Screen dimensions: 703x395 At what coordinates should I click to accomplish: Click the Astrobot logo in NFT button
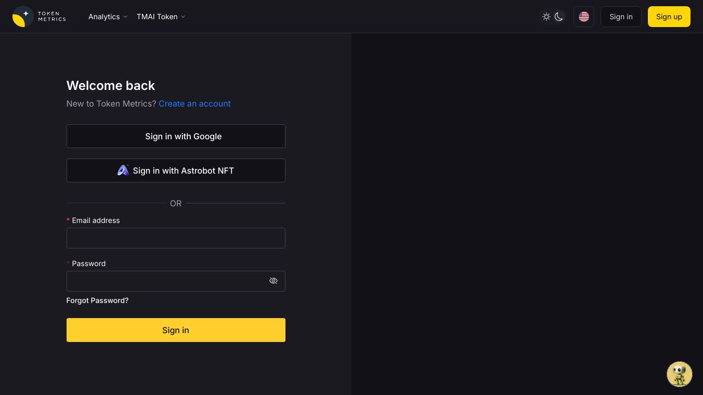tap(123, 170)
